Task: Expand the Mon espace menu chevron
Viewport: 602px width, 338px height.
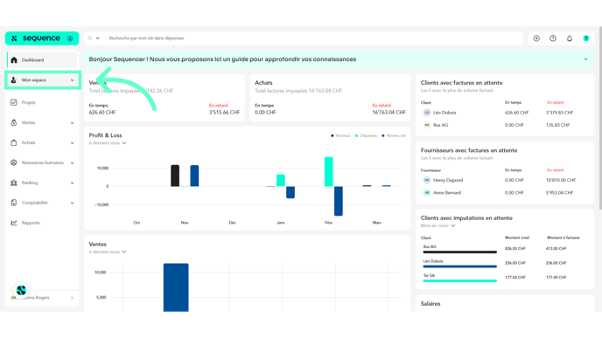Action: [72, 80]
